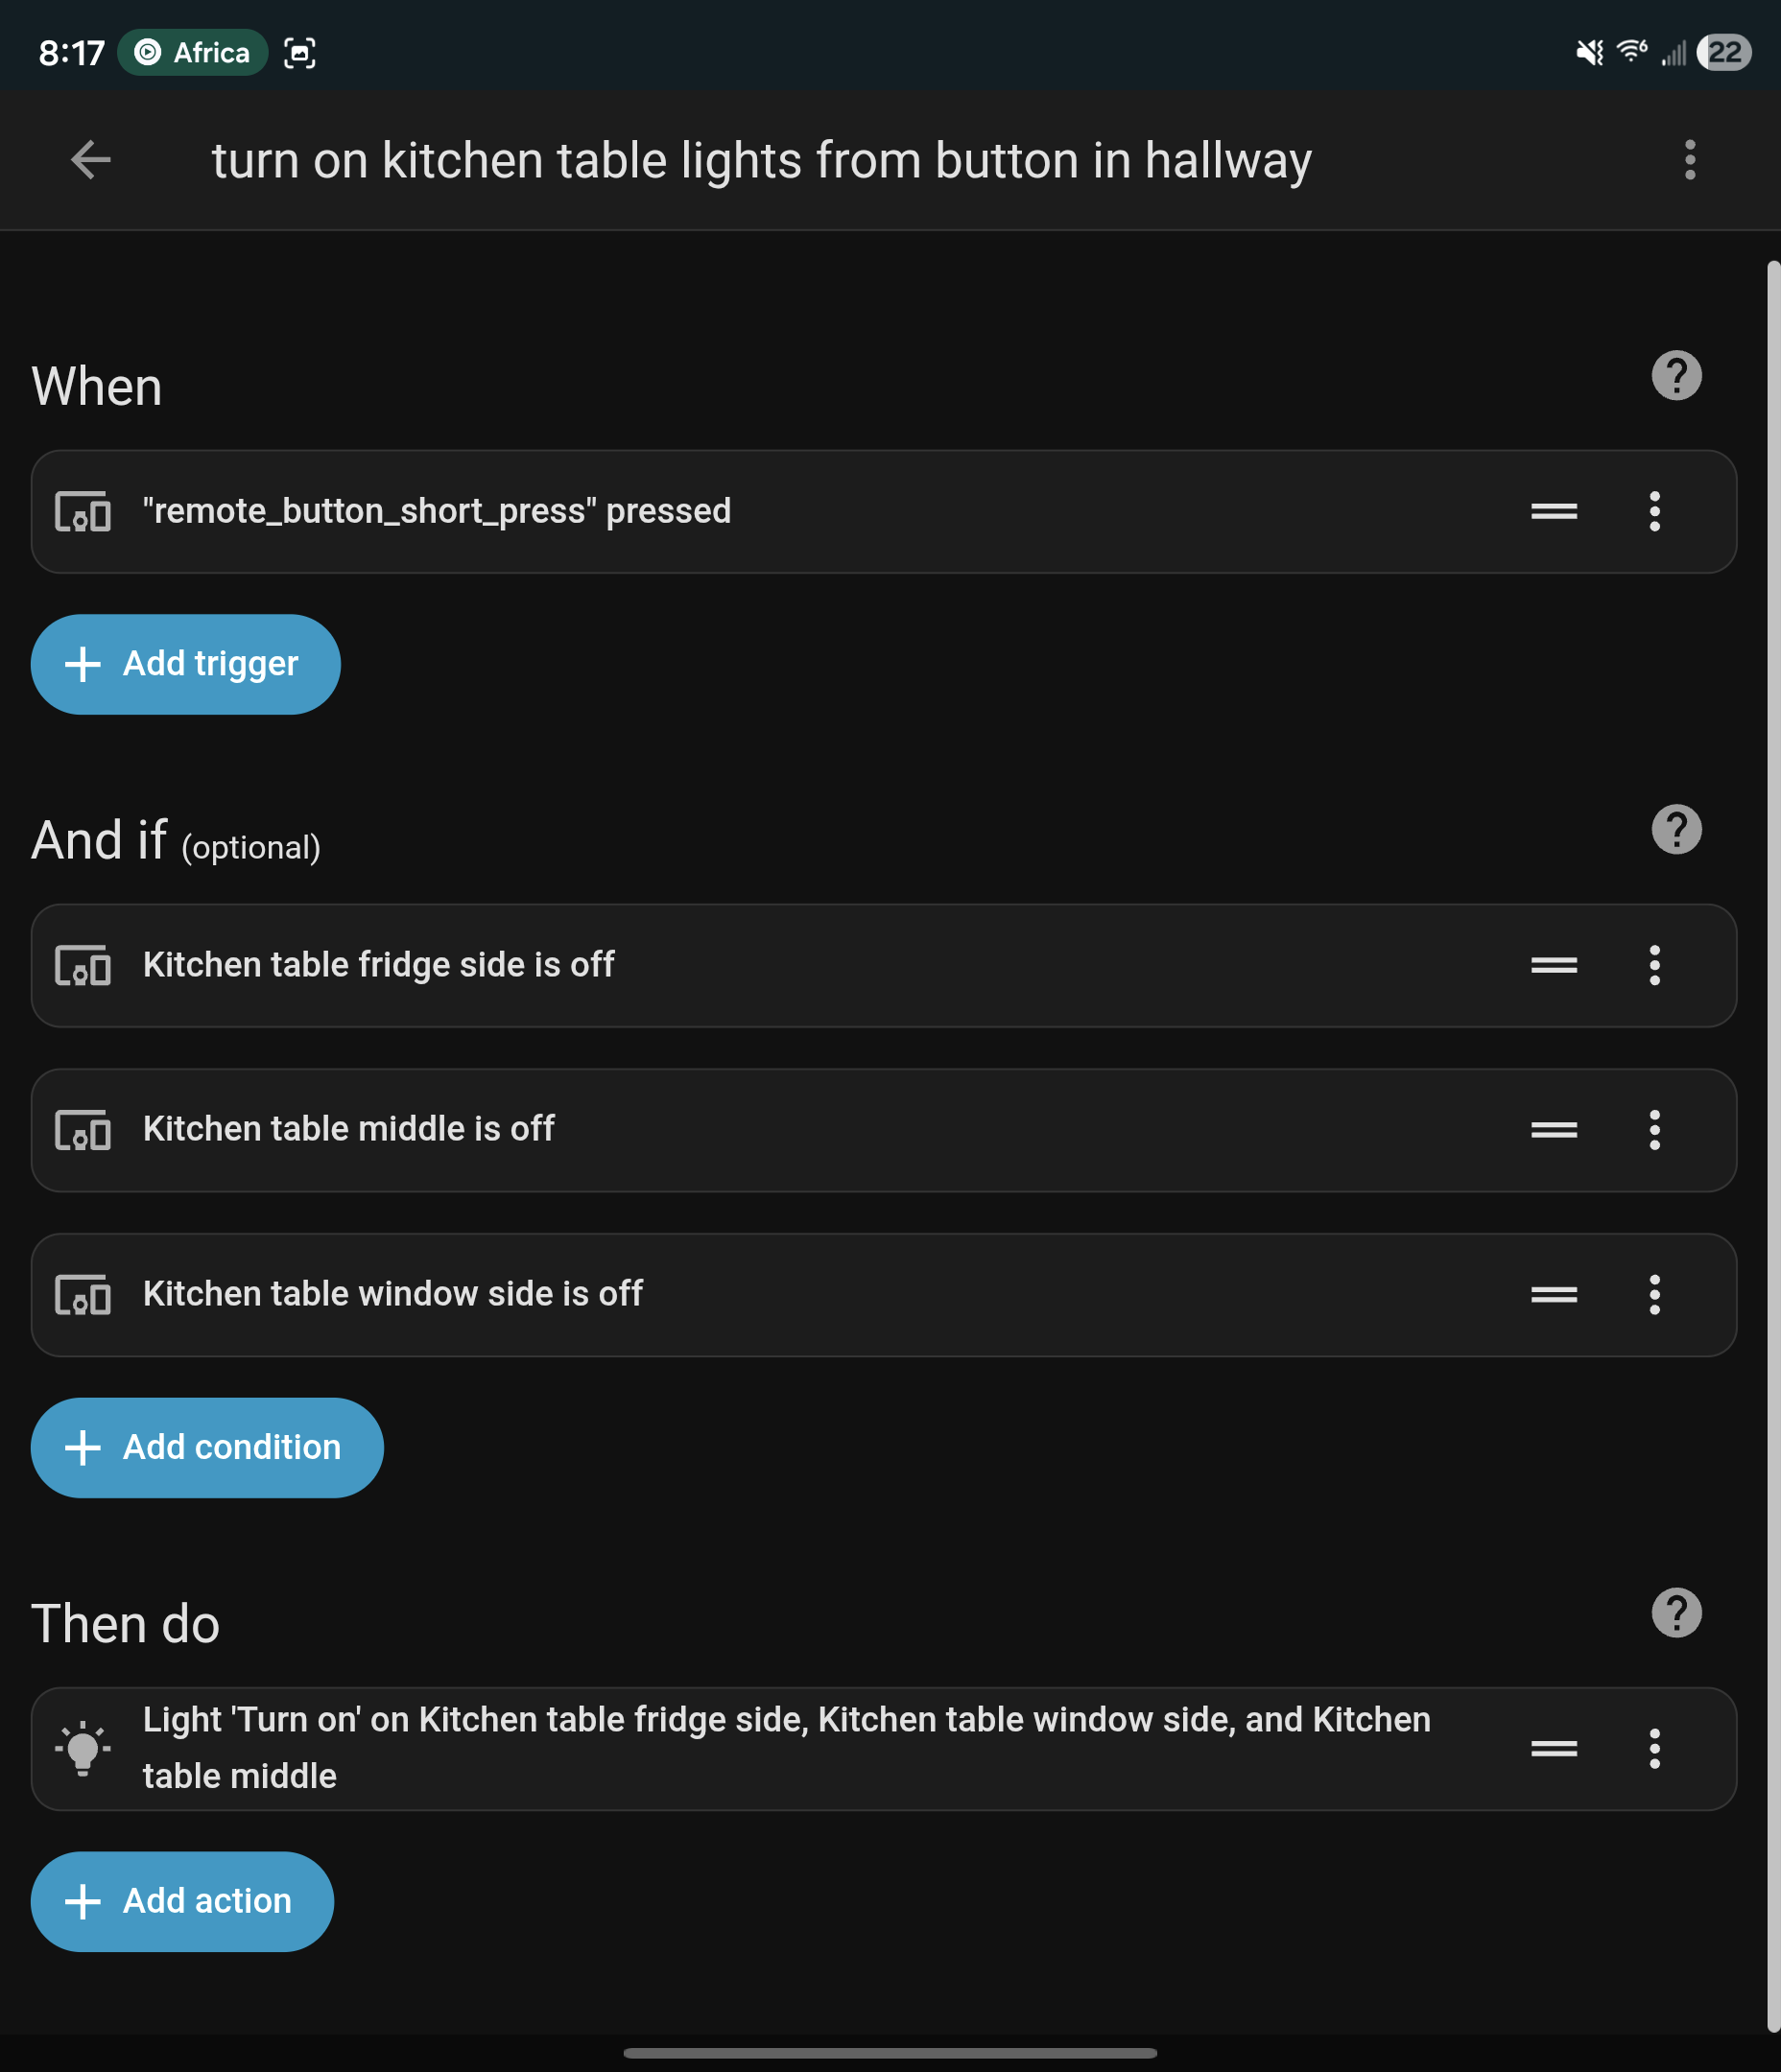Grab reorder handle for Light Turn on action

pos(1553,1748)
